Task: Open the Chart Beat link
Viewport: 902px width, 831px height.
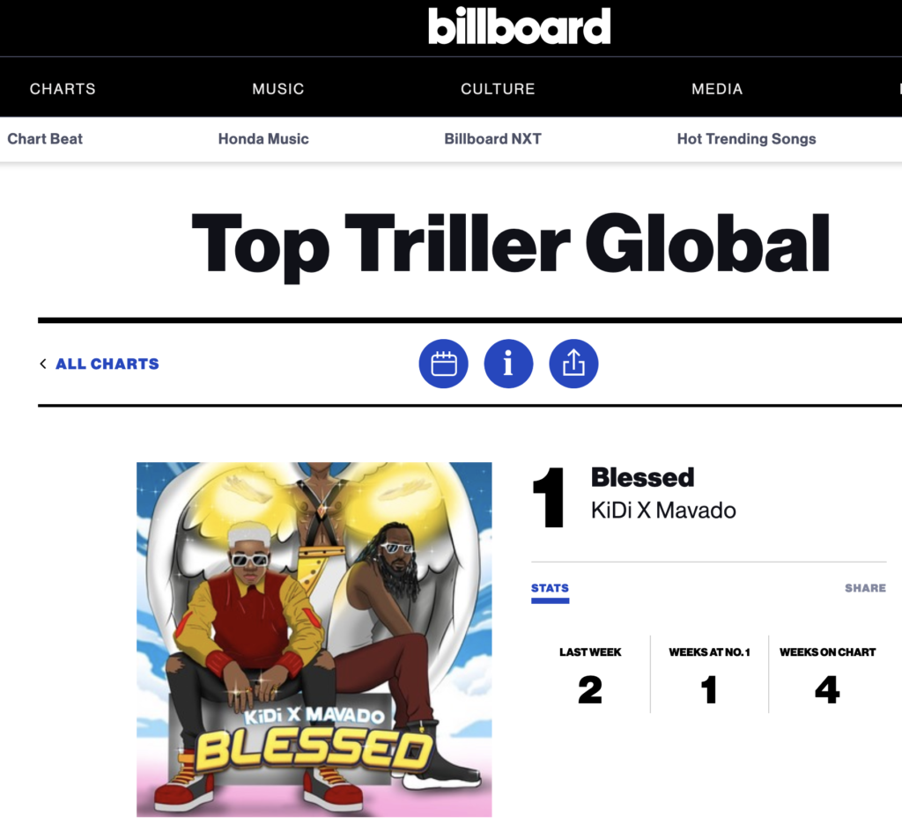Action: [45, 139]
